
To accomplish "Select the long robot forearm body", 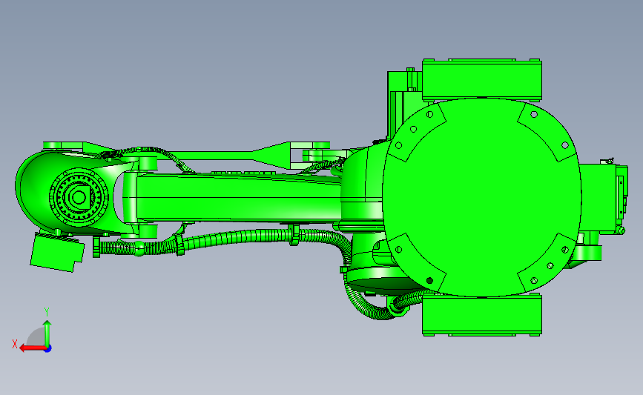I will (238, 197).
